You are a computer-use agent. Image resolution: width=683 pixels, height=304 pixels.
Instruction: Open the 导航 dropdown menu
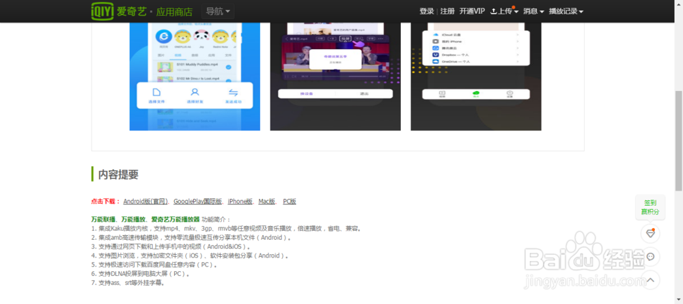tap(218, 12)
